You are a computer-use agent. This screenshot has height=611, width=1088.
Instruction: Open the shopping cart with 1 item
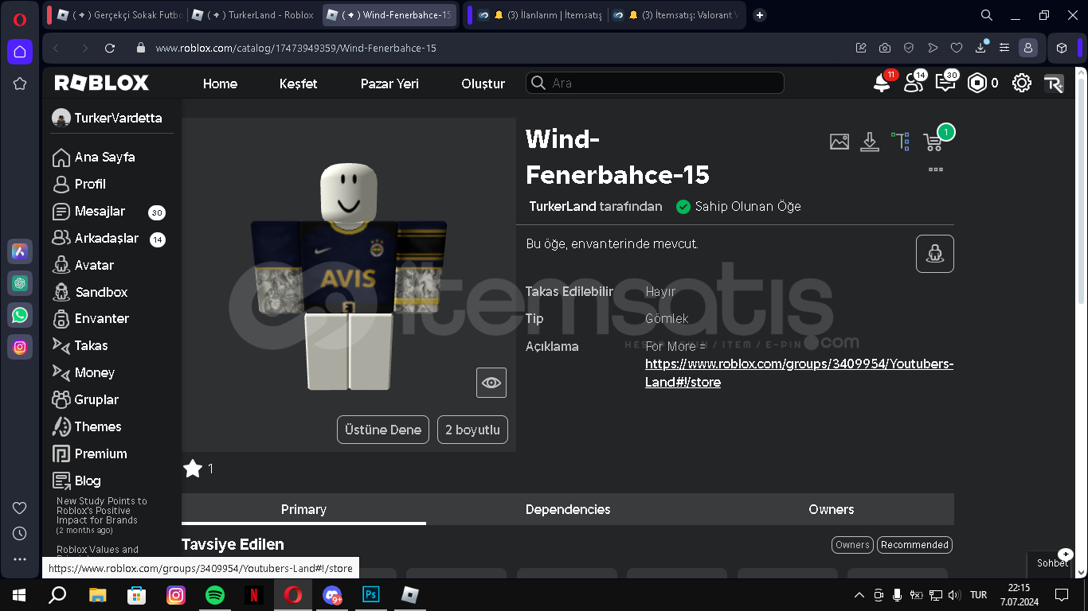pyautogui.click(x=933, y=142)
